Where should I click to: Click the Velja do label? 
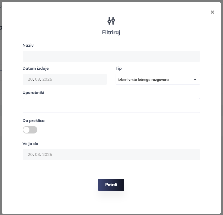coord(30,144)
